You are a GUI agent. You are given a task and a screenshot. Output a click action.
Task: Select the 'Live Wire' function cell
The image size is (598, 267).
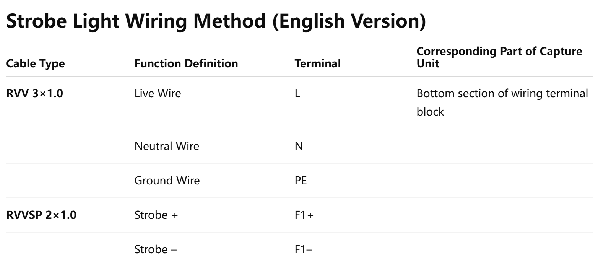[158, 93]
